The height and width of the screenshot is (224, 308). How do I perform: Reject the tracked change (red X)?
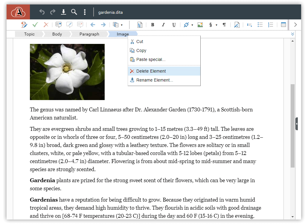click(x=46, y=25)
